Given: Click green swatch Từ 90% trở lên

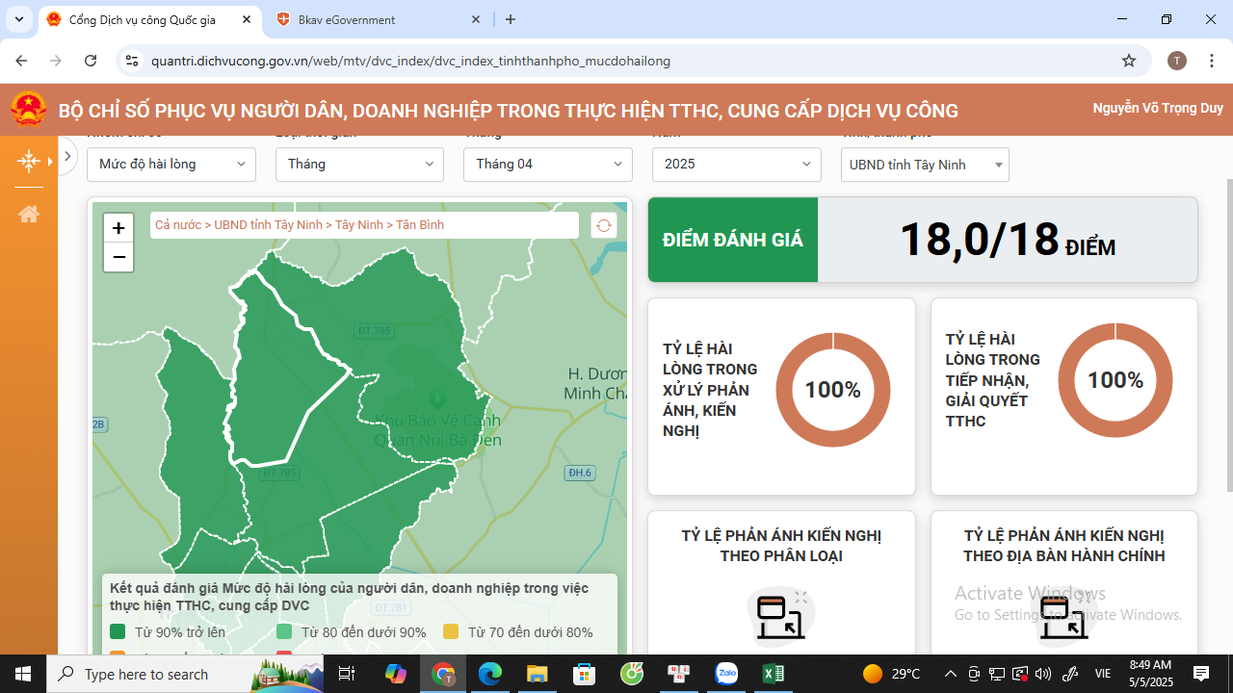Looking at the screenshot, I should pos(118,632).
